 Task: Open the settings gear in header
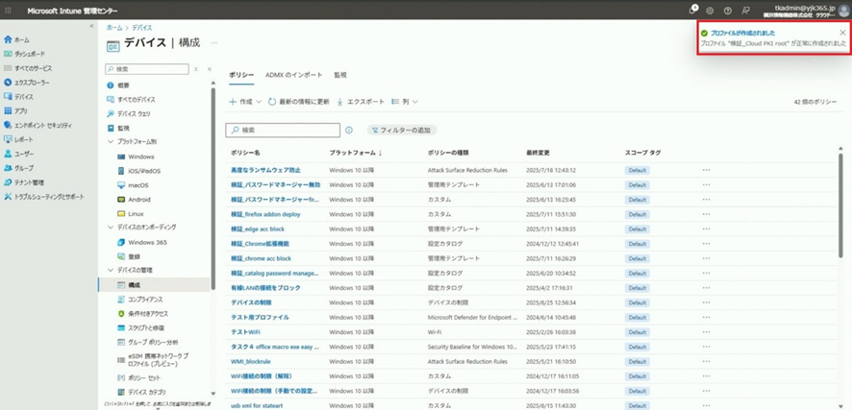pos(711,10)
